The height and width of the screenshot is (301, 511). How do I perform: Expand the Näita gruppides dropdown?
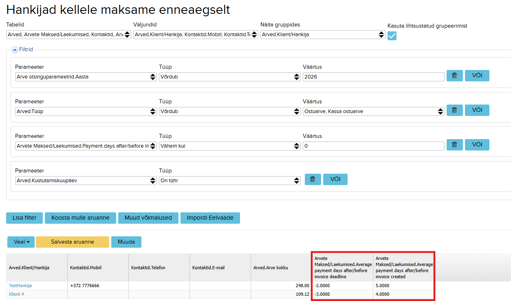323,35
